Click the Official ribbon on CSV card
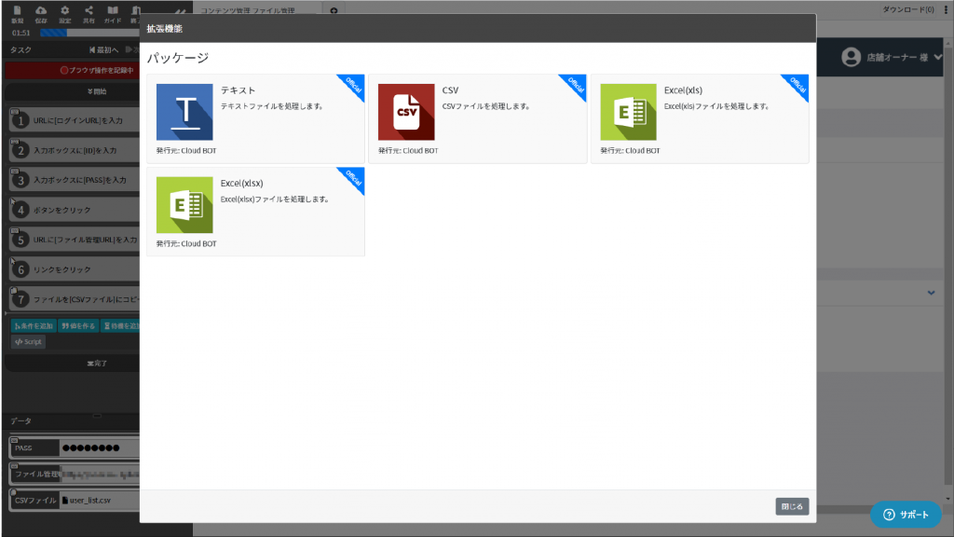Image resolution: width=954 pixels, height=537 pixels. (x=573, y=87)
